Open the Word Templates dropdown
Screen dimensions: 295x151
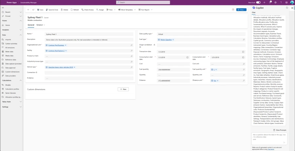pos(135,10)
